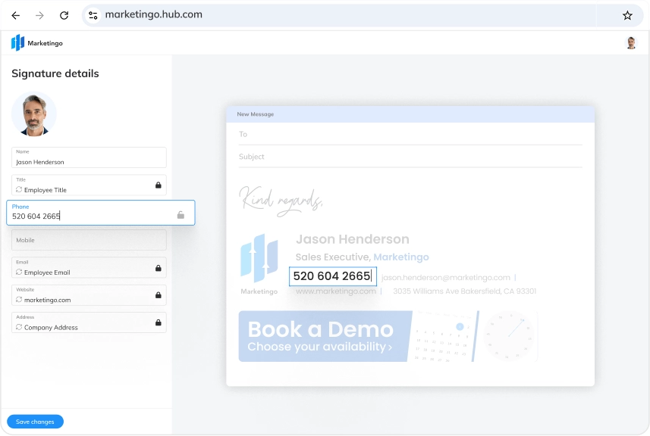The width and height of the screenshot is (650, 436).
Task: Click the signature profile photo to change it
Action: 33,114
